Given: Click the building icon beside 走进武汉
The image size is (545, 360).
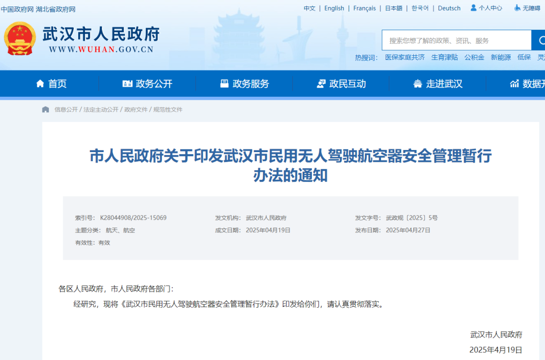Looking at the screenshot, I should pyautogui.click(x=418, y=84).
